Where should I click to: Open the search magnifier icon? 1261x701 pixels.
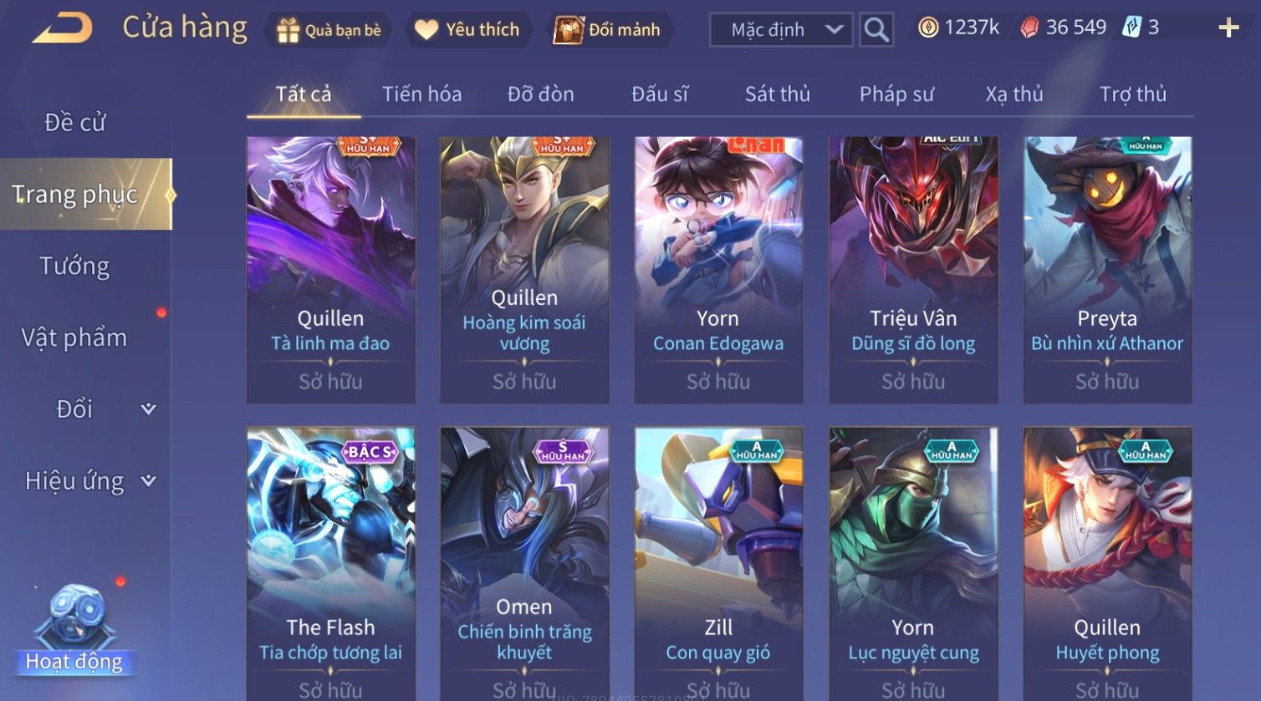pos(876,29)
